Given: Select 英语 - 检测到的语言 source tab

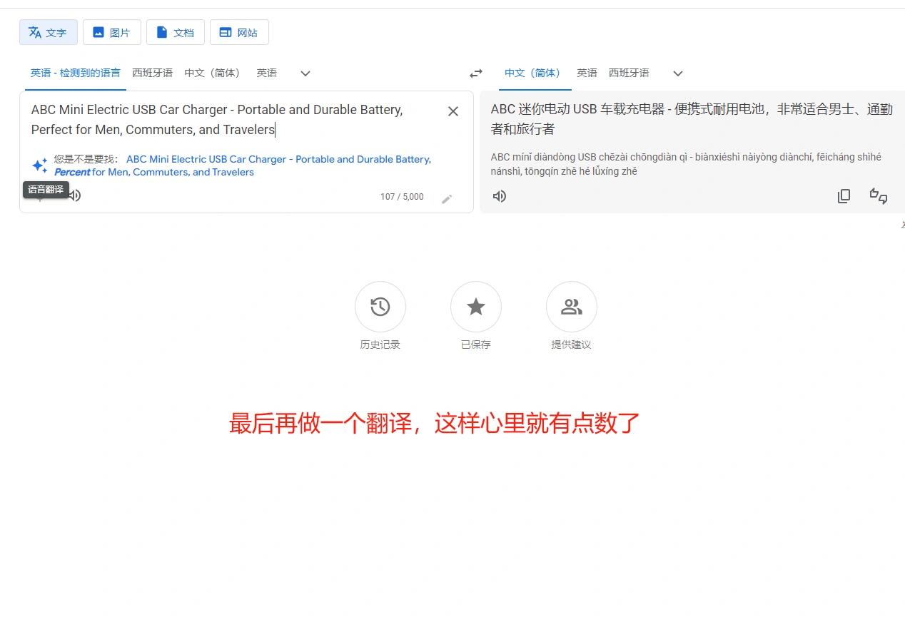Looking at the screenshot, I should pyautogui.click(x=76, y=73).
